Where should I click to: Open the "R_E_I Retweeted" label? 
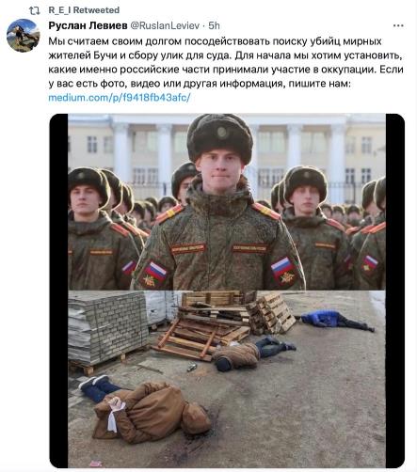coord(84,10)
